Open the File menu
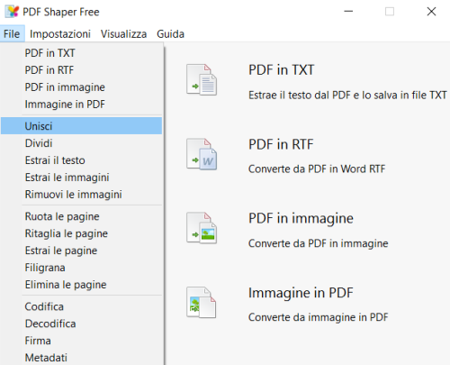This screenshot has height=365, width=450. coord(12,34)
